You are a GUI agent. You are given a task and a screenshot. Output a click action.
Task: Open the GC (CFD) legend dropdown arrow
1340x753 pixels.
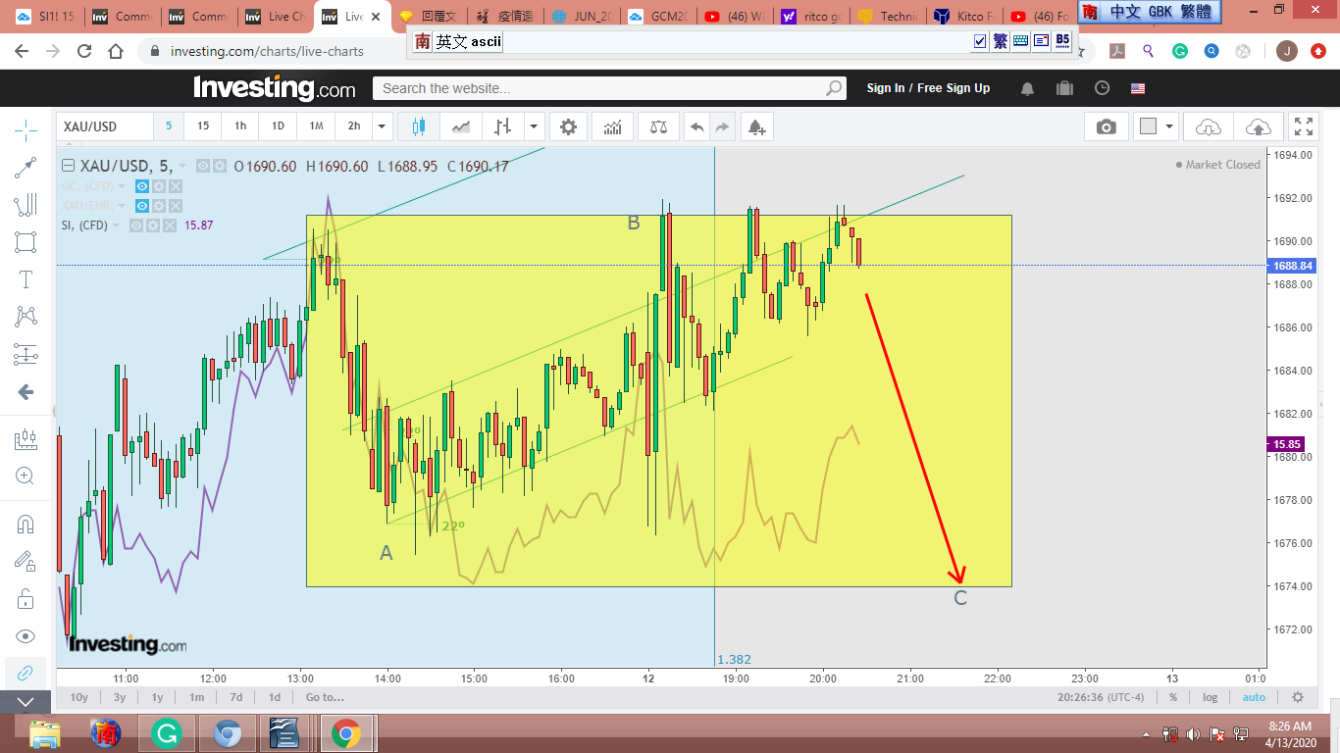coord(122,186)
